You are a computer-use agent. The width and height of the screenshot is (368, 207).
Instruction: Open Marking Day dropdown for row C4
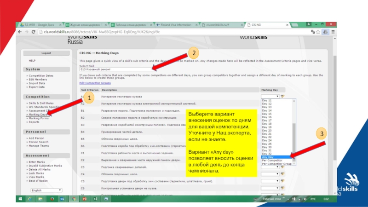click(270, 174)
